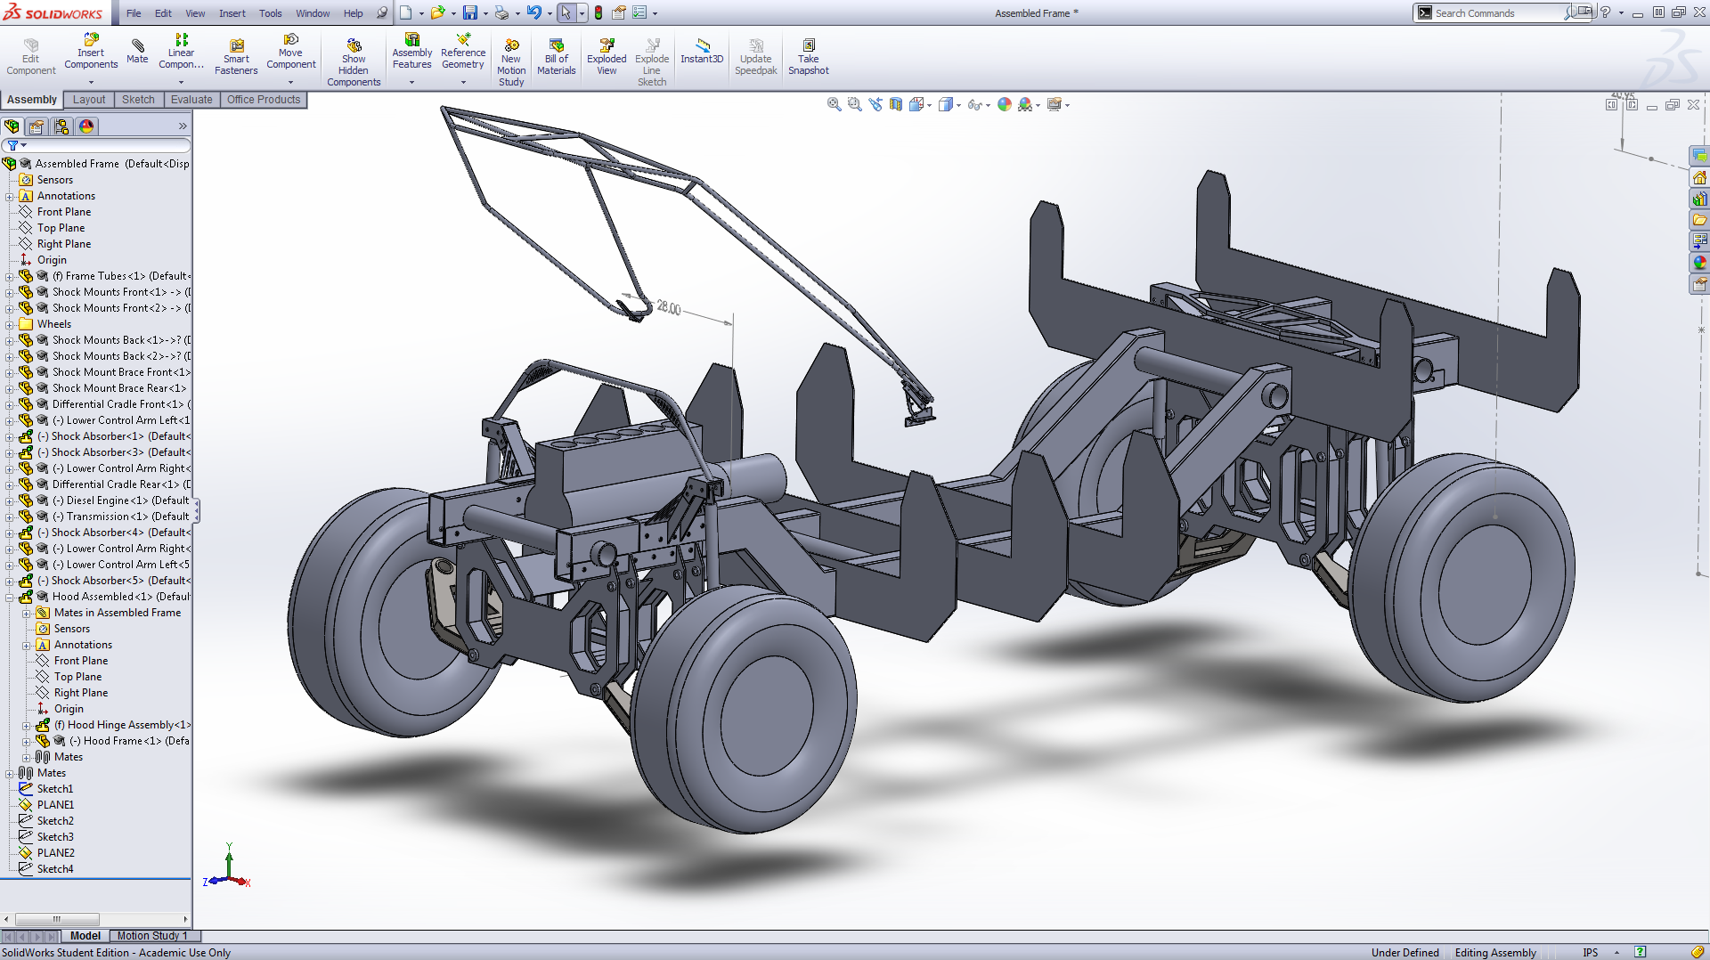Click the Rebuild traffic light icon
The image size is (1710, 960).
598,12
